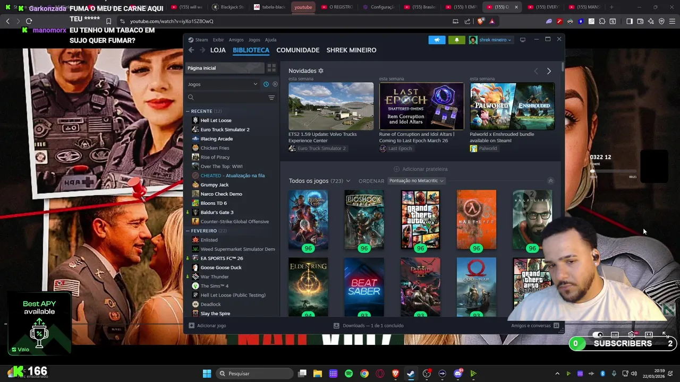
Task: Toggle Brave sidebar panel icon
Action: 630,21
